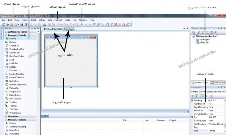Click the green Start Debugging play icon
The height and width of the screenshot is (135, 226).
(82, 24)
